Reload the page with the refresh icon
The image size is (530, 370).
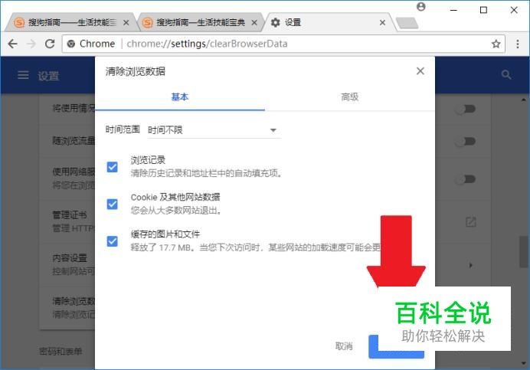click(50, 44)
